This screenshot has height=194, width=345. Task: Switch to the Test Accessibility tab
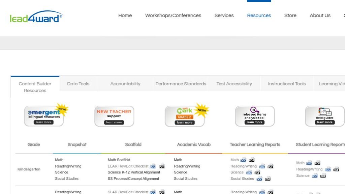234,84
